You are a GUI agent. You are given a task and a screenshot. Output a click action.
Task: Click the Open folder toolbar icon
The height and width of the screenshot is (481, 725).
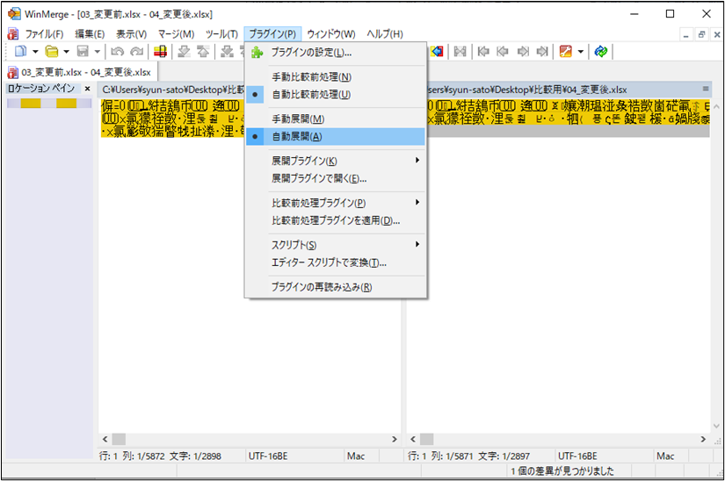(52, 52)
